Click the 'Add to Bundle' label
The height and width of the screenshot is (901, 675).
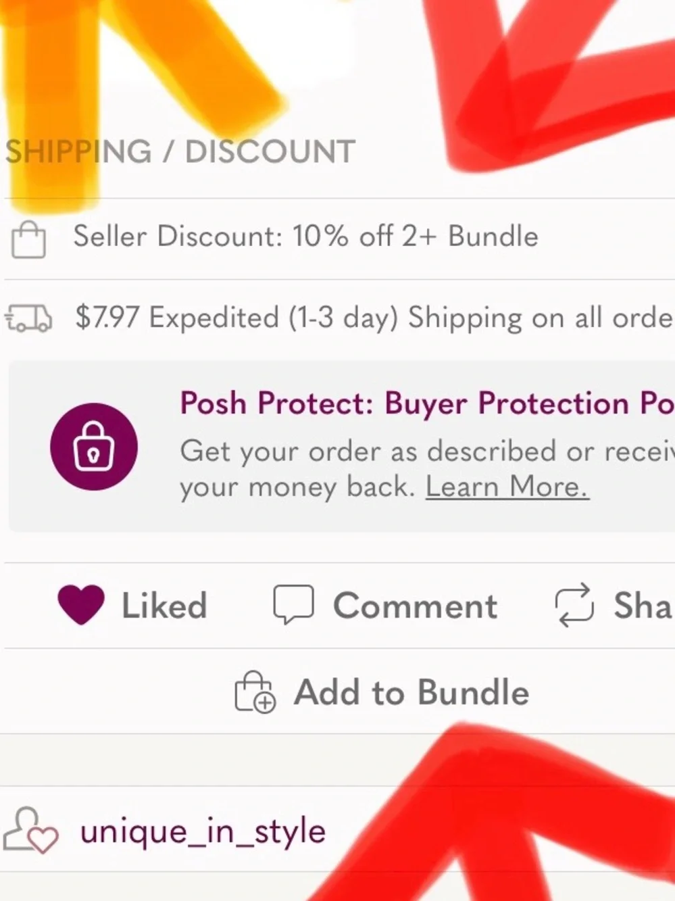[x=411, y=692]
